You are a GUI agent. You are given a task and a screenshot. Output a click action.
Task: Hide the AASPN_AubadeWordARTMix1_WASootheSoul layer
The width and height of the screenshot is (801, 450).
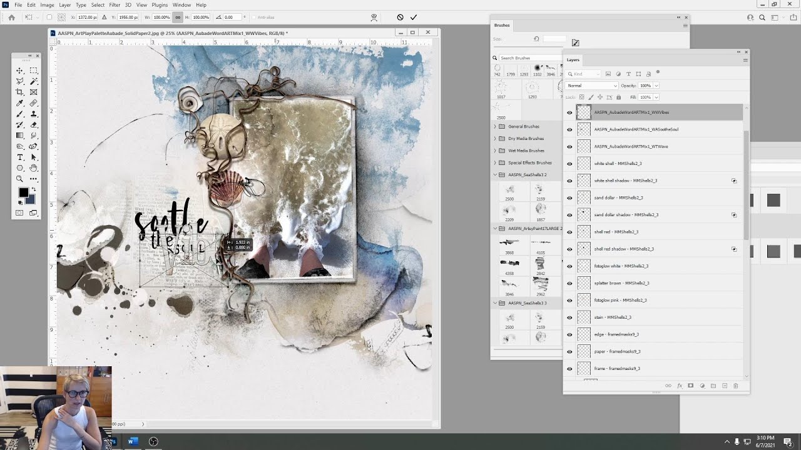click(569, 129)
